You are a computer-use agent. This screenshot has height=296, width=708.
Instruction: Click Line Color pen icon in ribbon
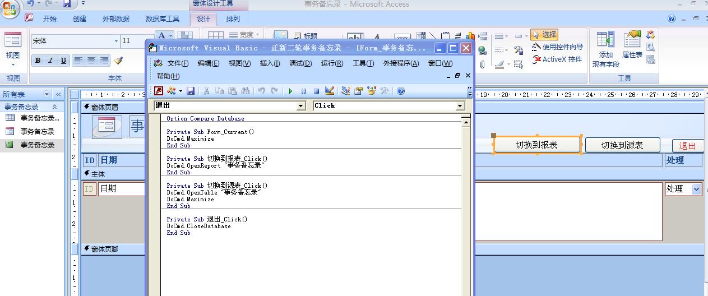[x=501, y=64]
